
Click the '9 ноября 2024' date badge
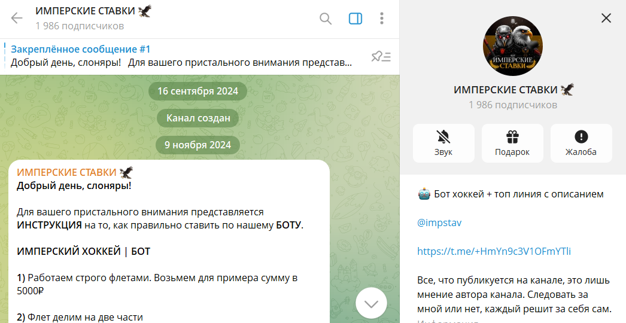(x=197, y=145)
